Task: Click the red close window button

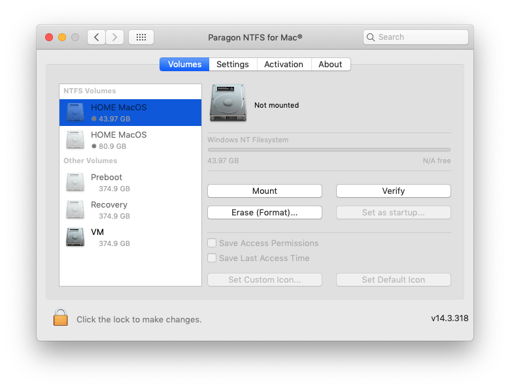Action: coord(49,37)
